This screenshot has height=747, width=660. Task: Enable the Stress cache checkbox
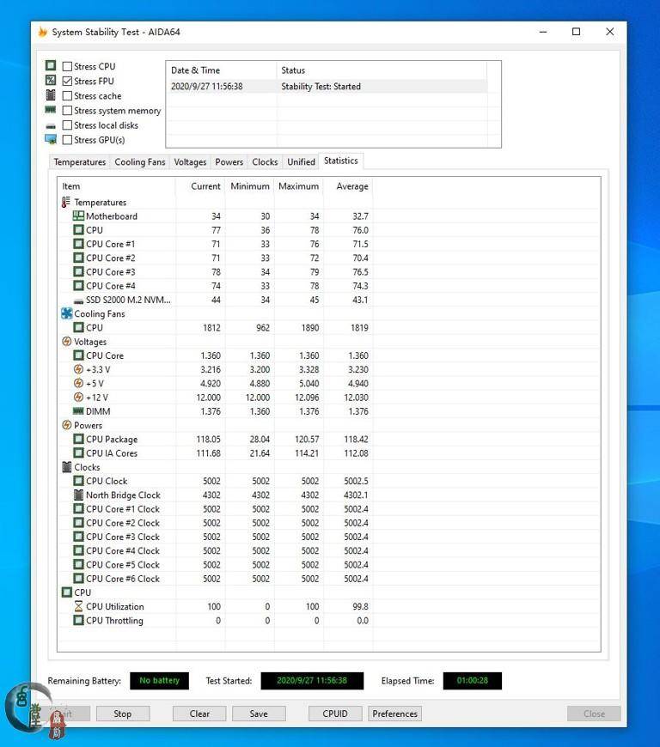[67, 96]
